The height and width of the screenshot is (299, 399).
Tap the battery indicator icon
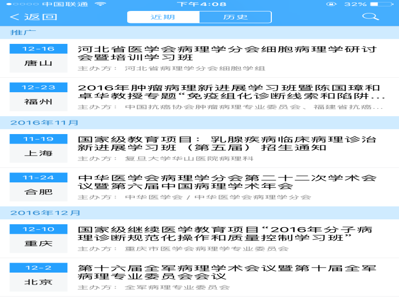coord(382,4)
